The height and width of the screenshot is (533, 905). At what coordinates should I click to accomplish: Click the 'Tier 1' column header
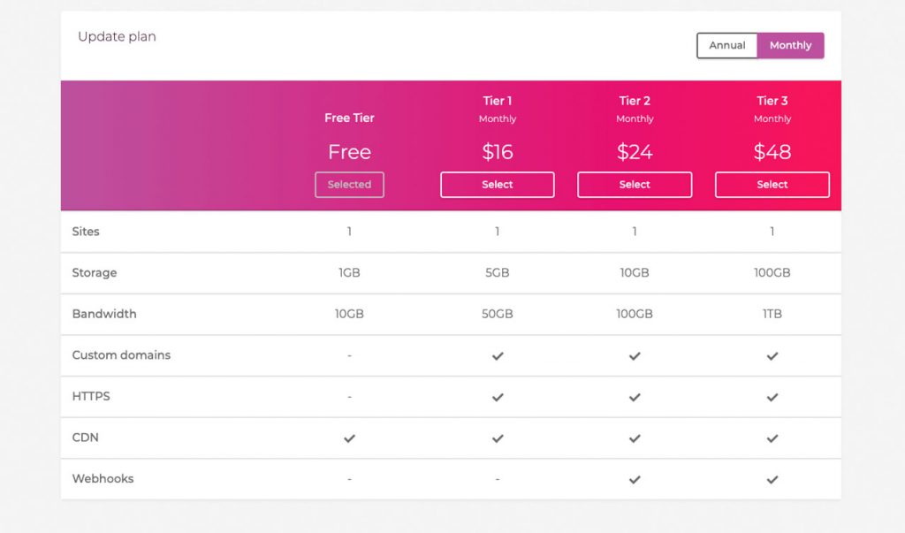click(x=498, y=101)
